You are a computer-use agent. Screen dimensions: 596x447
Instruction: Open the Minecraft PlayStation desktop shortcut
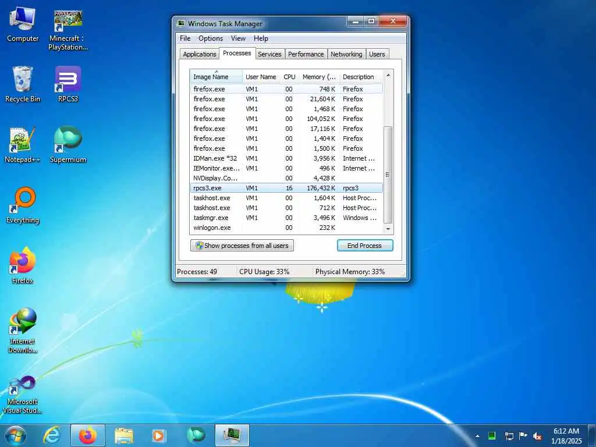click(68, 30)
